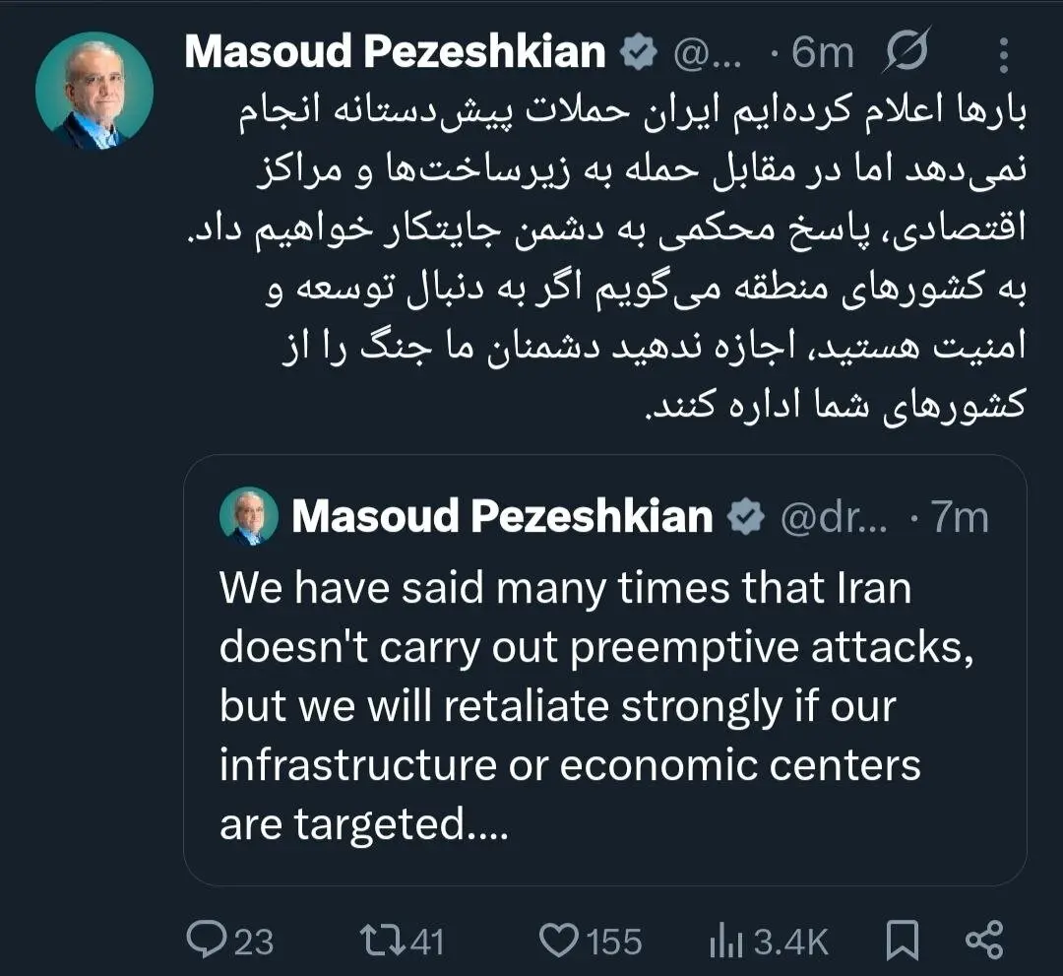The image size is (1063, 976).
Task: Open Masoud Pezeshkian's large profile picture
Action: 94,91
